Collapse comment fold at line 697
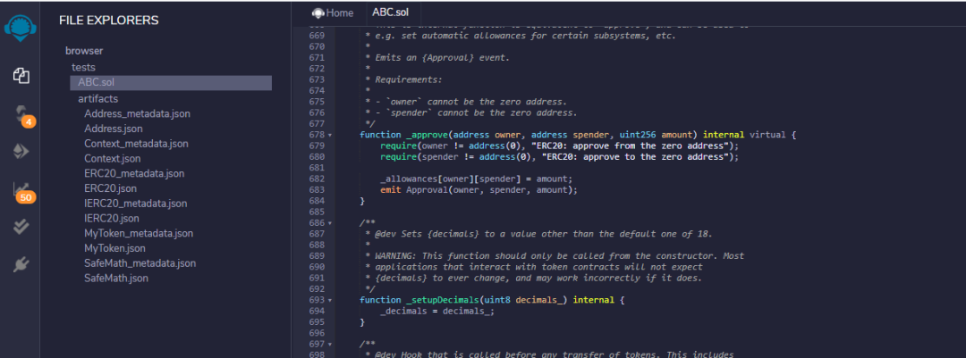This screenshot has height=358, width=966. click(330, 345)
